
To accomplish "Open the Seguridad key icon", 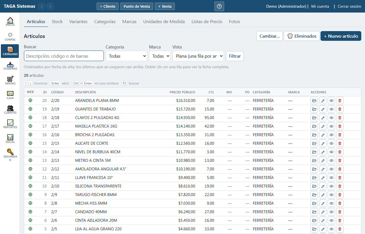I will [10, 155].
